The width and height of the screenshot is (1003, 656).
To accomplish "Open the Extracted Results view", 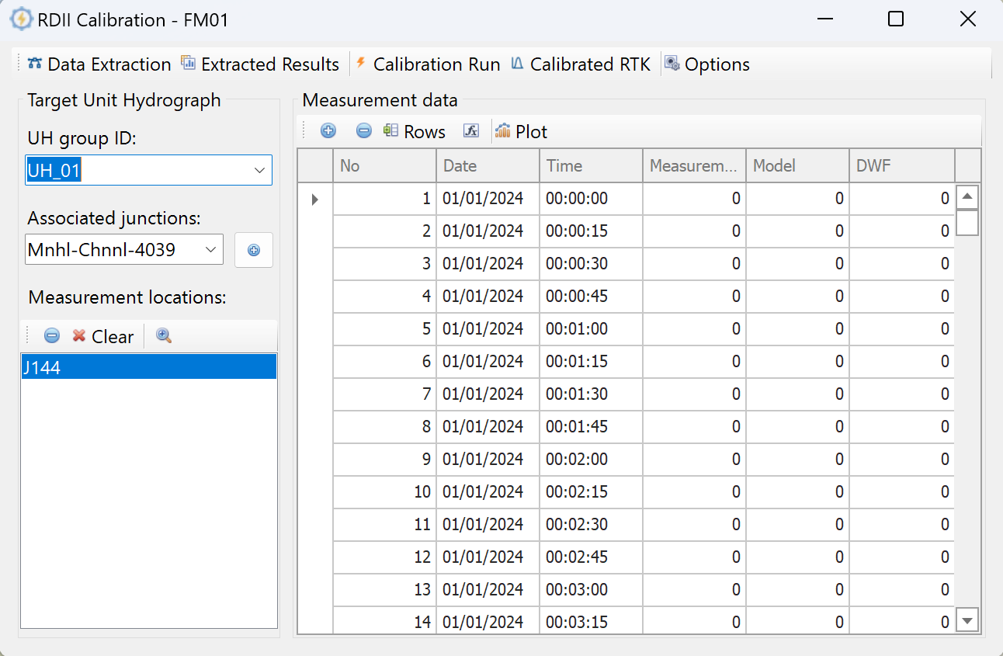I will point(260,64).
